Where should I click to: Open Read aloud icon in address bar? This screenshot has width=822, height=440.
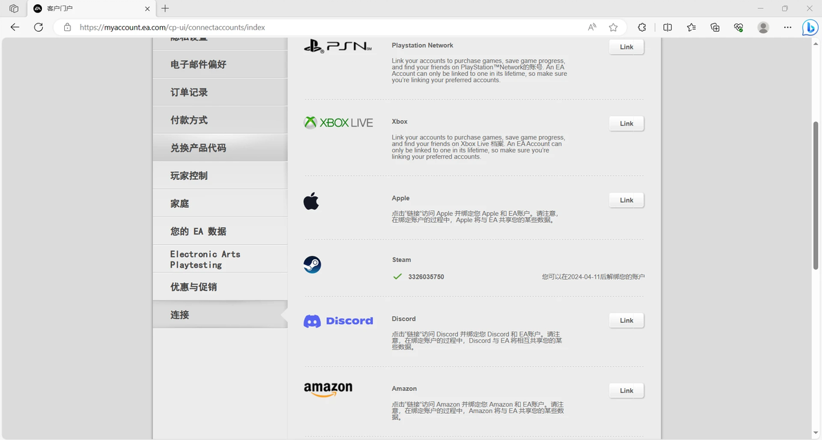pyautogui.click(x=592, y=28)
